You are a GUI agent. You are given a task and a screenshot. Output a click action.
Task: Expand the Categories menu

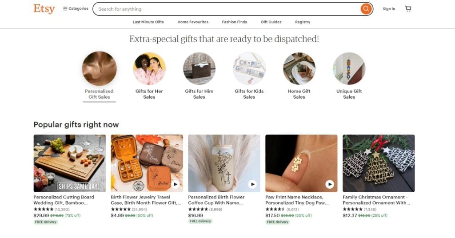[76, 8]
